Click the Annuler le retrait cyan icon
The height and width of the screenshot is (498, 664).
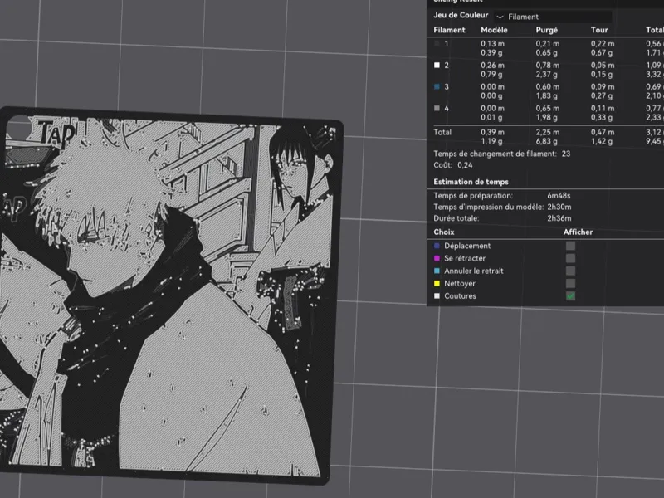(x=437, y=271)
